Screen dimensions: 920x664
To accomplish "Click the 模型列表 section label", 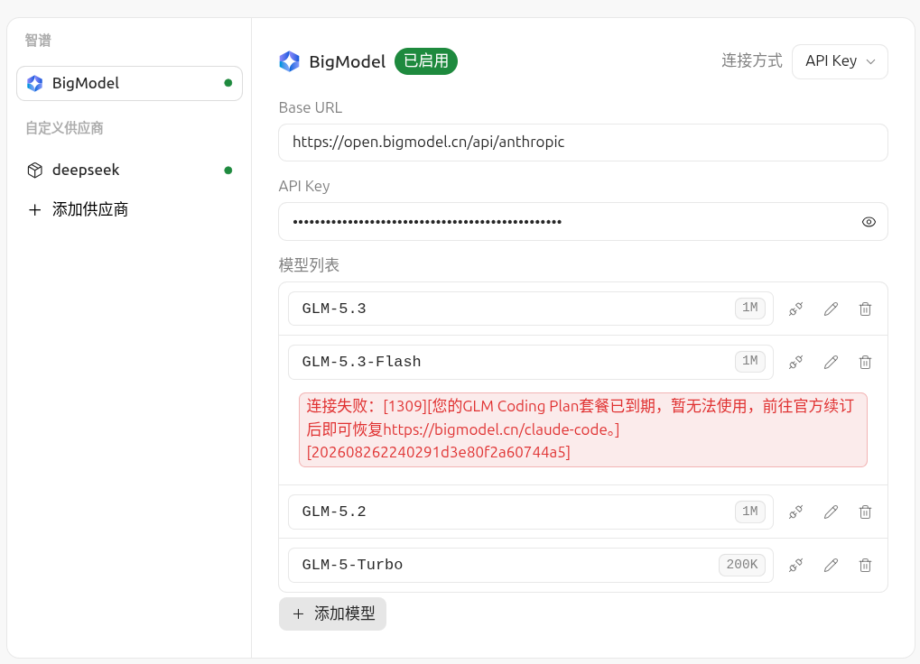I will click(309, 265).
